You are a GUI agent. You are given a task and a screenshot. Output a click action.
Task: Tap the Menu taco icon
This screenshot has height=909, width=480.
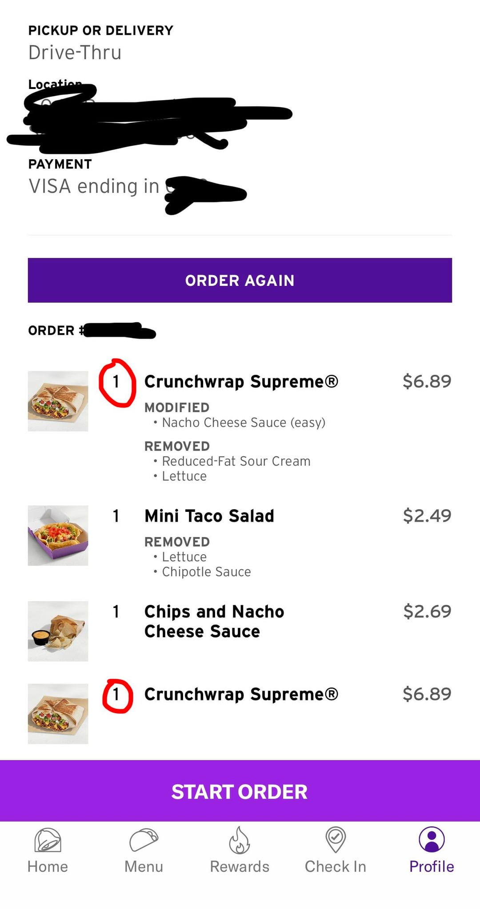pos(144,840)
